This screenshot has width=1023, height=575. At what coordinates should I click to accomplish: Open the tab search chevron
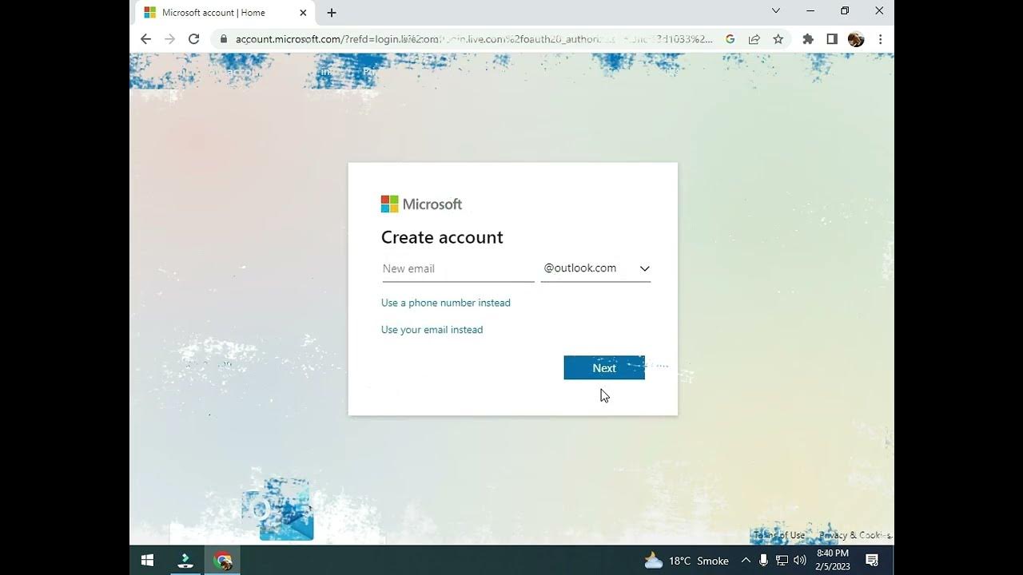pyautogui.click(x=775, y=11)
